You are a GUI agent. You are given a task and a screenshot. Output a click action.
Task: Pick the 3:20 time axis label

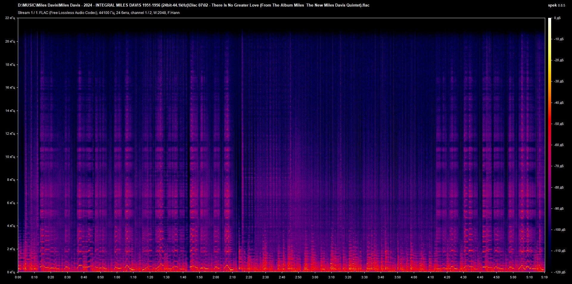(348, 277)
